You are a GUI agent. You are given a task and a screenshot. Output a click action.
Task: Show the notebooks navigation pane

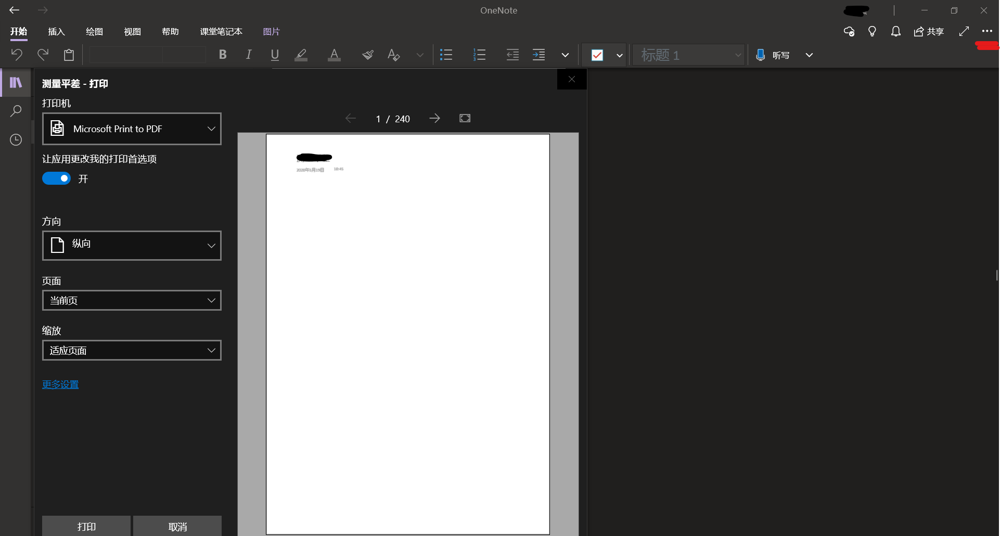pos(16,82)
